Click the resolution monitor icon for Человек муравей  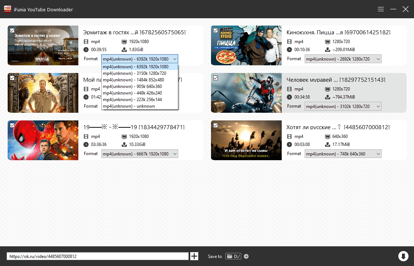[327, 89]
